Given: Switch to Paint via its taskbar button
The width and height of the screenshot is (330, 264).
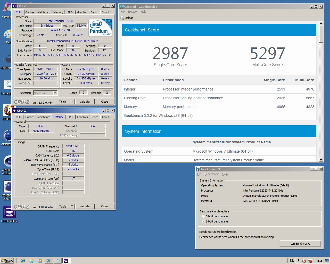Looking at the screenshot, I should coord(57,261).
